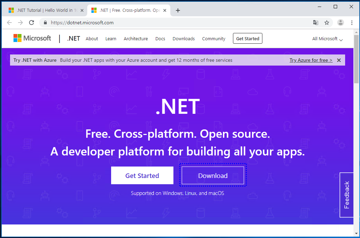Click the browser forward arrow
This screenshot has width=360, height=238.
(x=20, y=23)
